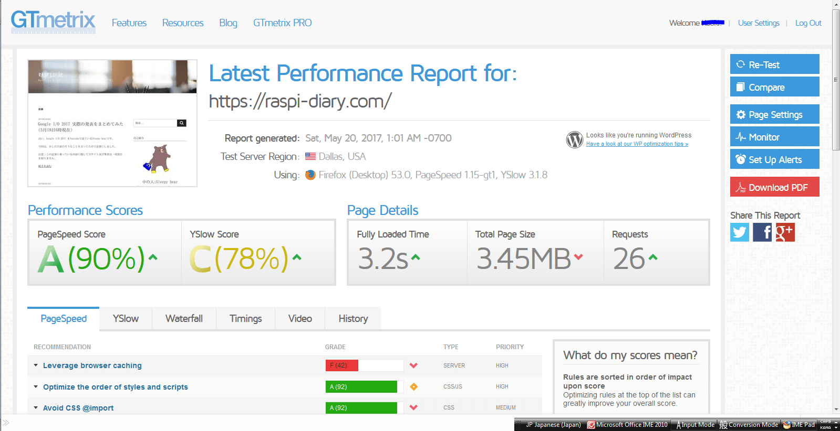The width and height of the screenshot is (840, 431).
Task: Click red arrow for Leverage browser caching
Action: coord(413,365)
